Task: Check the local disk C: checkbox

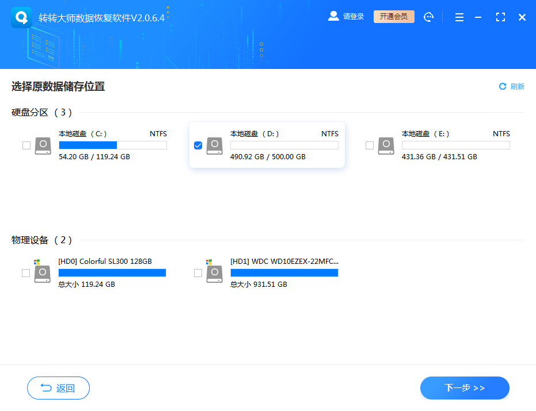Action: click(26, 145)
